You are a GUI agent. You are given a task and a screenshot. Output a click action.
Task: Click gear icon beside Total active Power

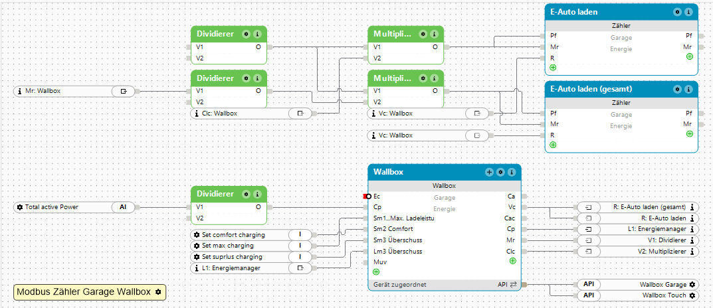(x=19, y=207)
